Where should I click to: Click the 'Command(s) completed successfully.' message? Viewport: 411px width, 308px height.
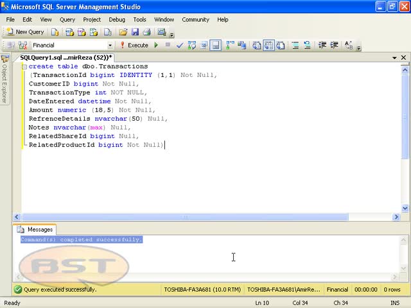pyautogui.click(x=82, y=239)
